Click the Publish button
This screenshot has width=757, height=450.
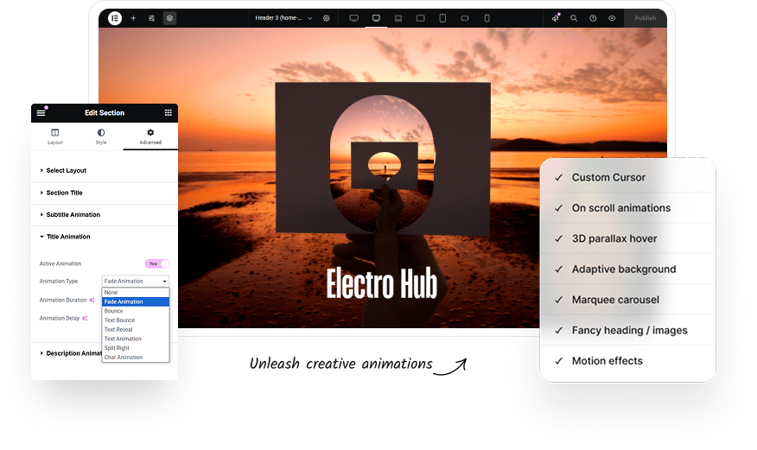pos(645,18)
